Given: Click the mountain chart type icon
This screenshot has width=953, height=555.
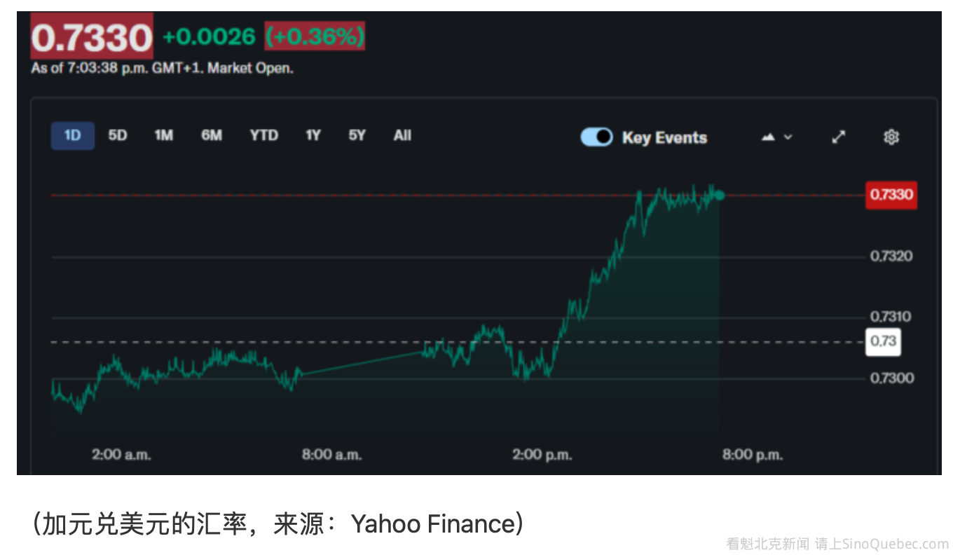Looking at the screenshot, I should tap(769, 137).
